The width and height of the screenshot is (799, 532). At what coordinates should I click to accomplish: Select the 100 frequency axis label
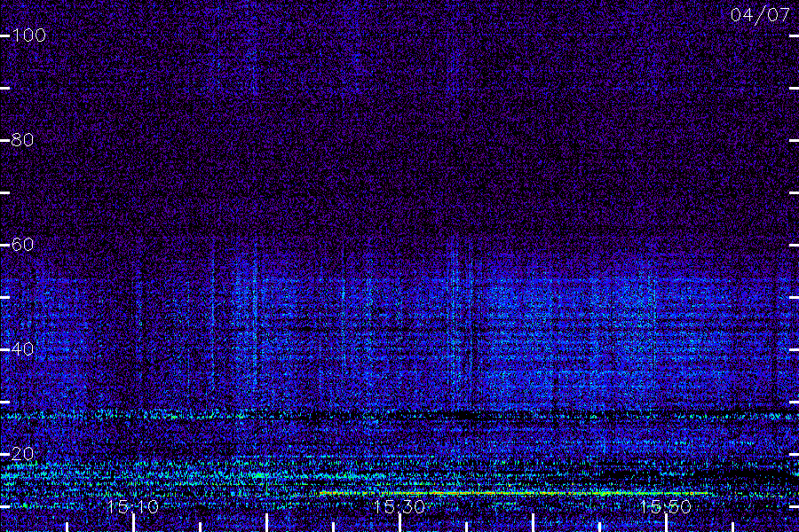pyautogui.click(x=28, y=35)
